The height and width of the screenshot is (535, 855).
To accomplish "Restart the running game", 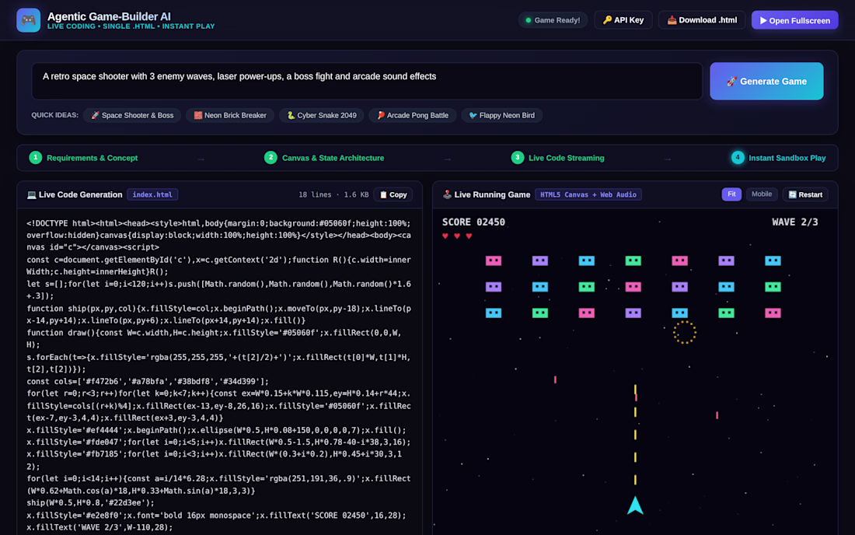I will click(805, 194).
